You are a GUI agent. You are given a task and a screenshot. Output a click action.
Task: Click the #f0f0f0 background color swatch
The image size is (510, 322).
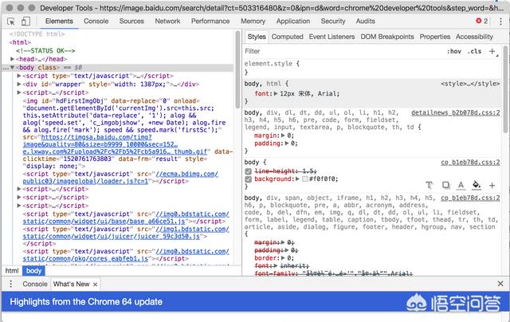click(x=305, y=179)
